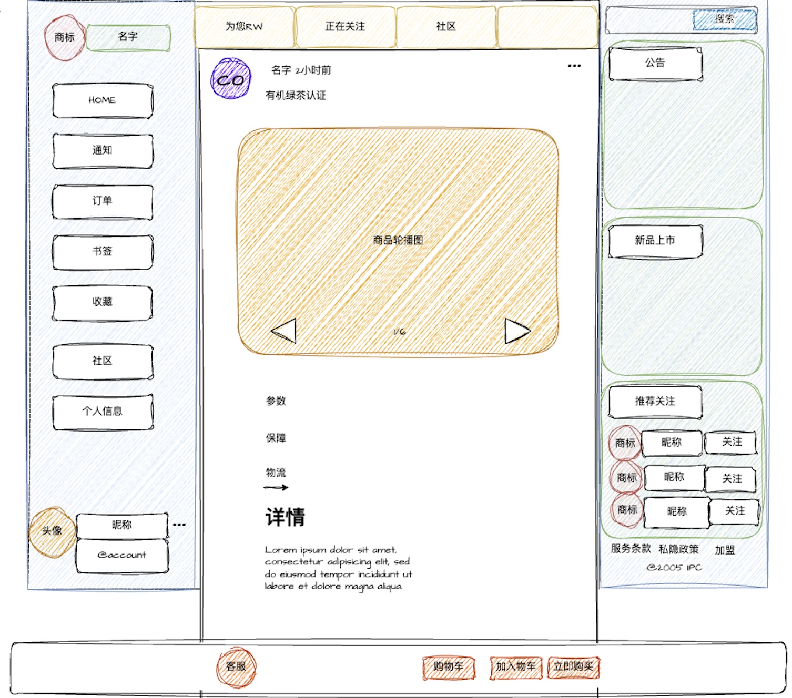The width and height of the screenshot is (792, 698).
Task: Click the orange 头像 avatar circle
Action: point(52,531)
